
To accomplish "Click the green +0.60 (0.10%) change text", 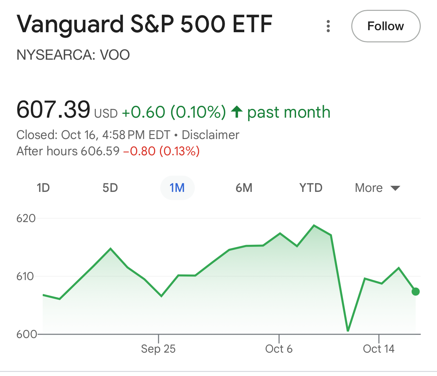I will pyautogui.click(x=174, y=112).
